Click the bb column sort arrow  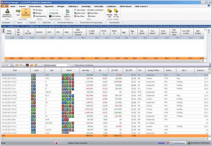(107, 70)
